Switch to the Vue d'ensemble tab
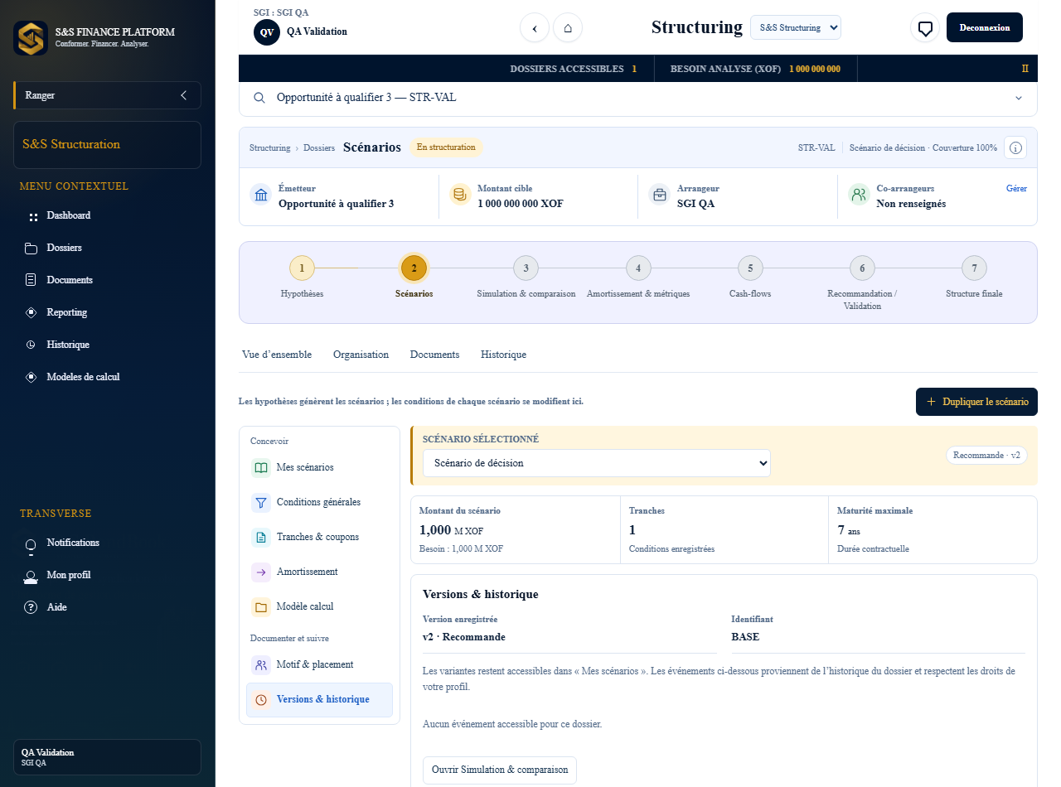The image size is (1061, 787). (277, 355)
